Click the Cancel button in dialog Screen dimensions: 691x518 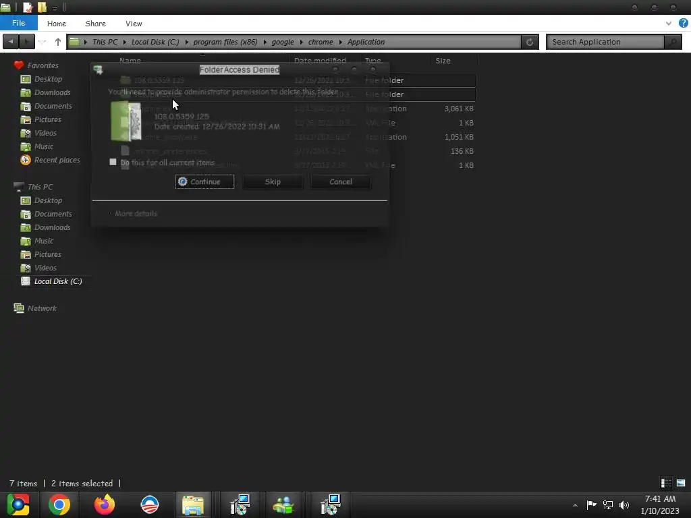tap(341, 181)
